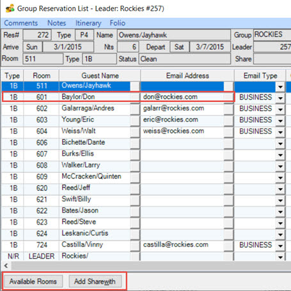Click small button beside Weiss/Walt guest name
The height and width of the screenshot is (291, 291).
click(135, 131)
